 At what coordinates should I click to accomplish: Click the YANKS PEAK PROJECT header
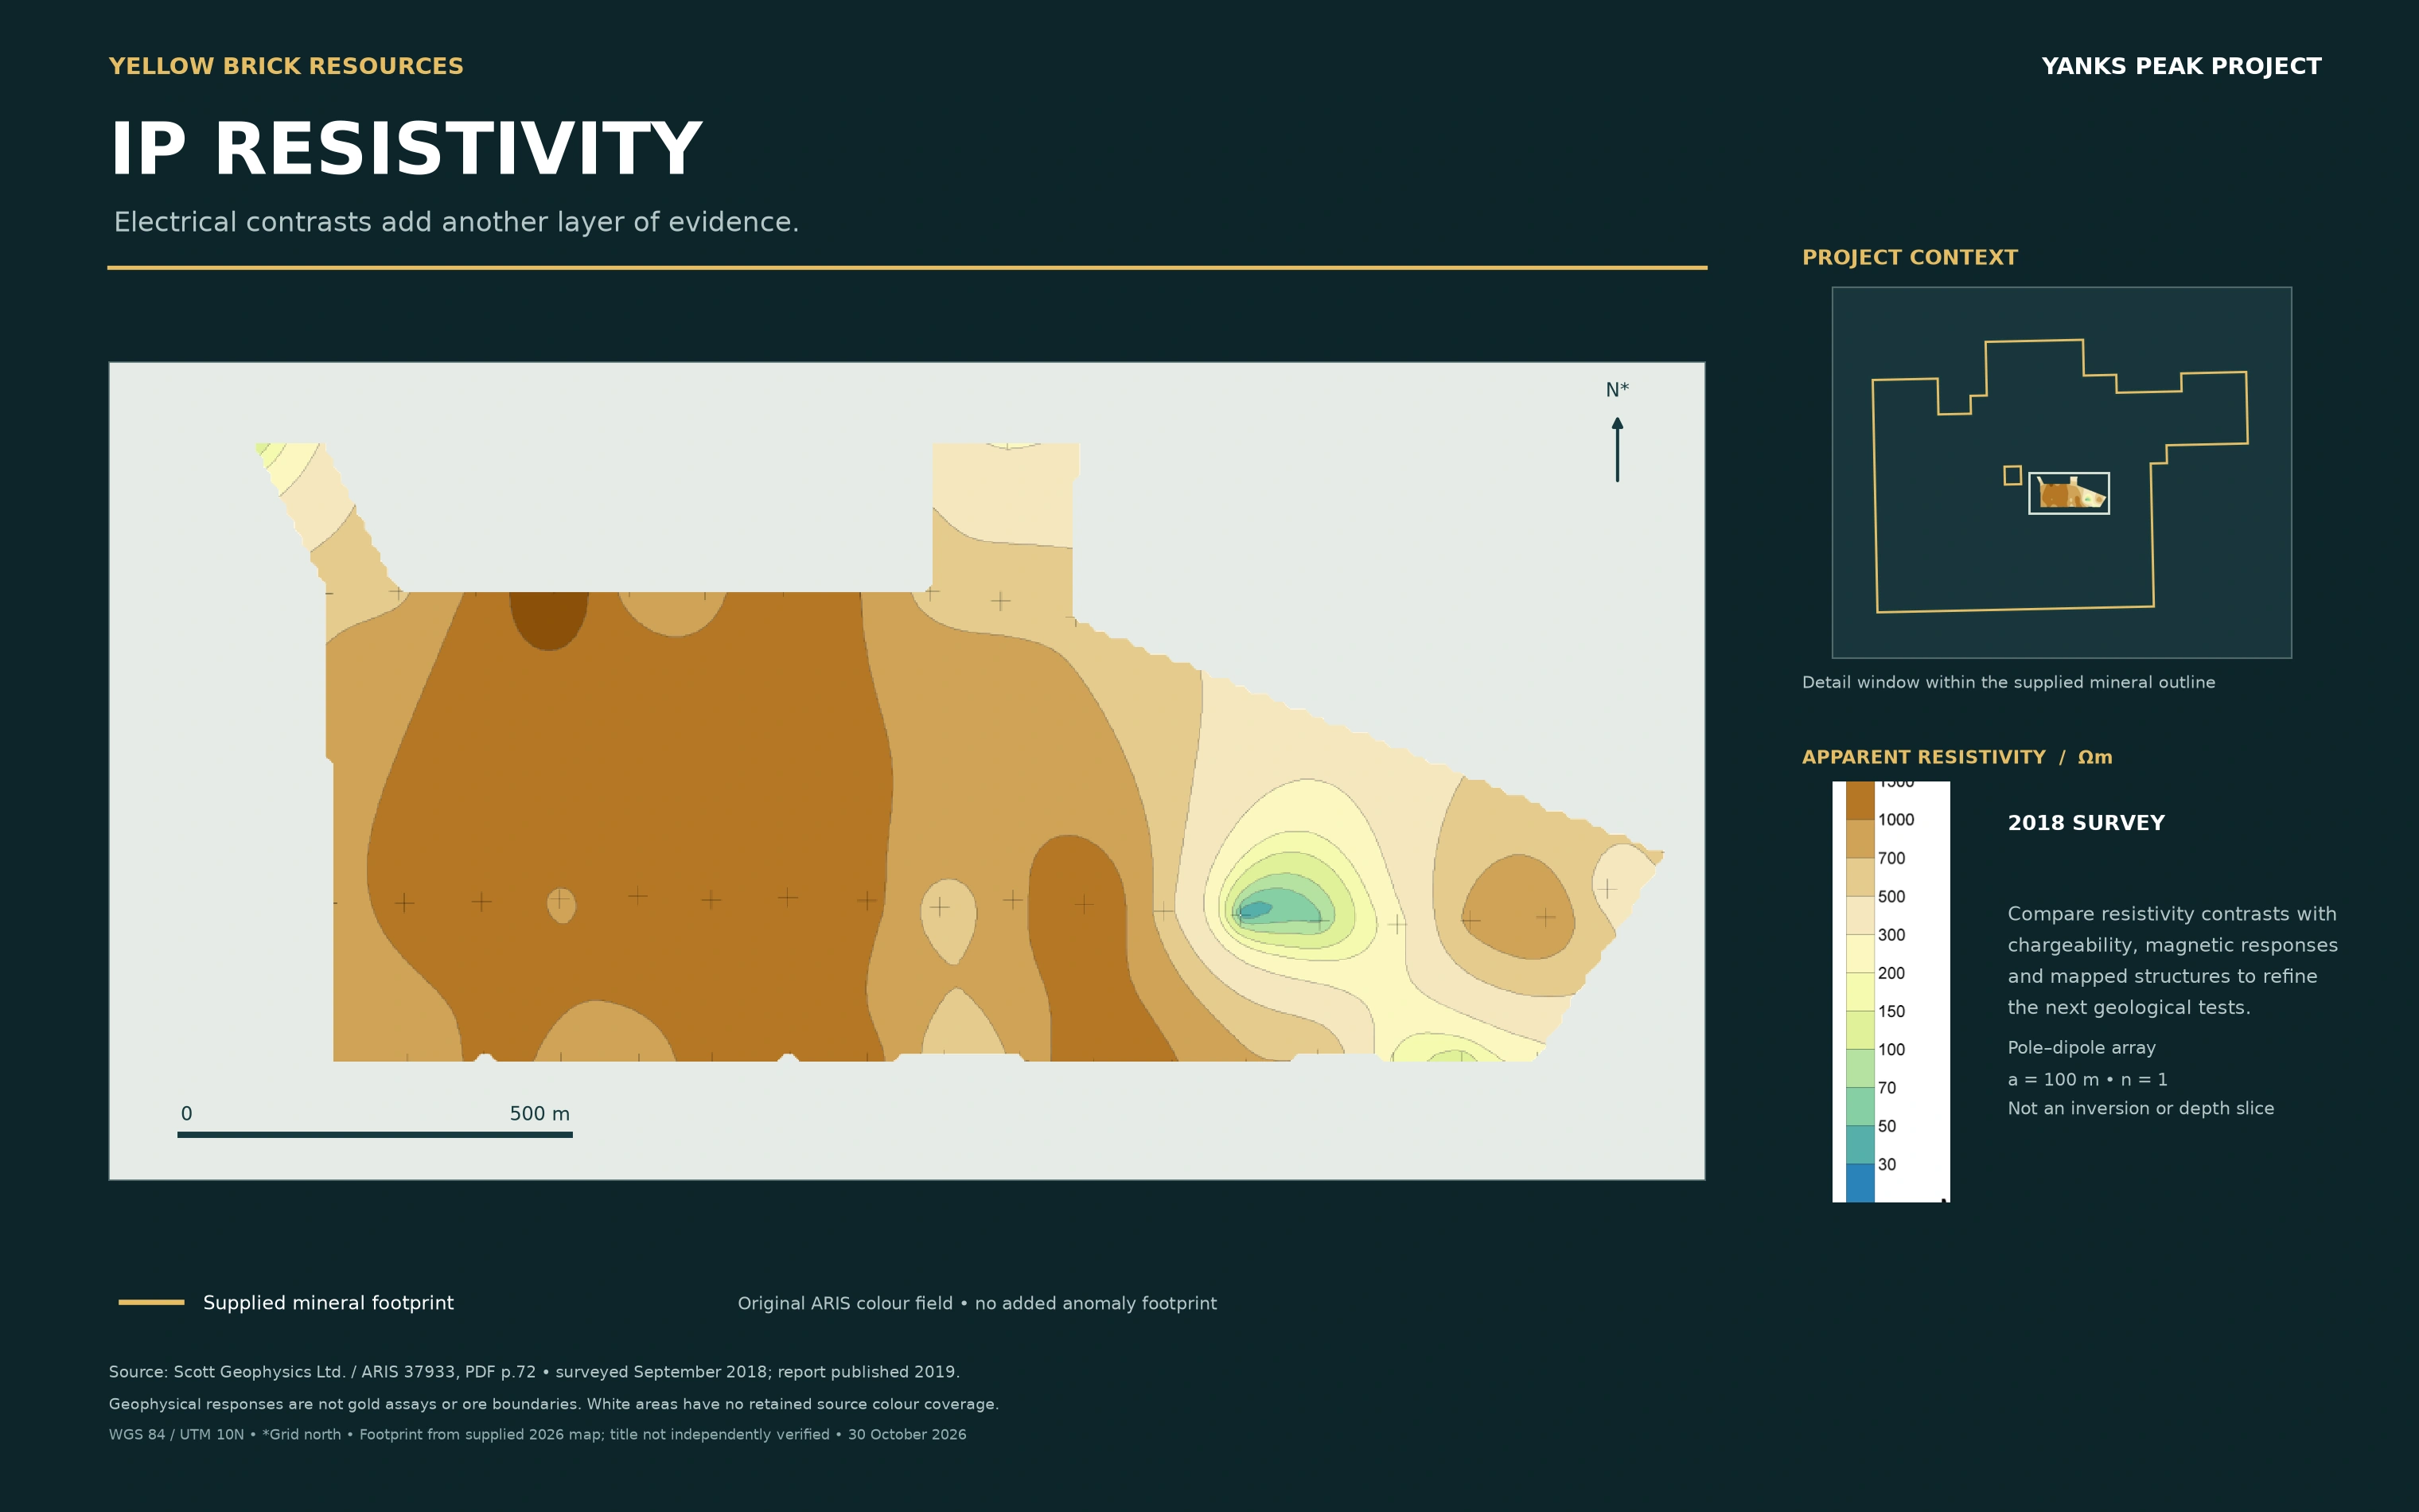(2181, 66)
